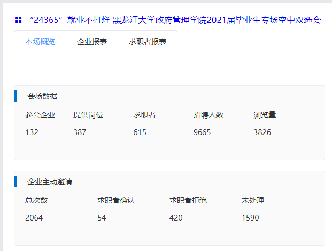The height and width of the screenshot is (251, 332).
Task: Switch to the 企业报表 tab
Action: point(92,42)
